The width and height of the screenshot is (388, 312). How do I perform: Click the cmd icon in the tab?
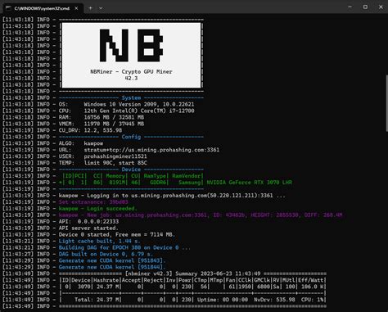point(8,8)
